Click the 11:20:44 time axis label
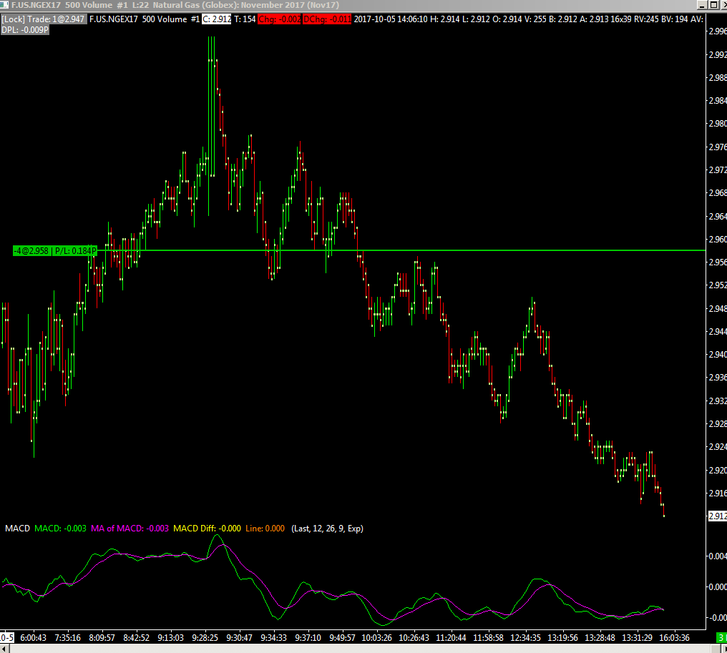This screenshot has height=653, width=727. 451,638
